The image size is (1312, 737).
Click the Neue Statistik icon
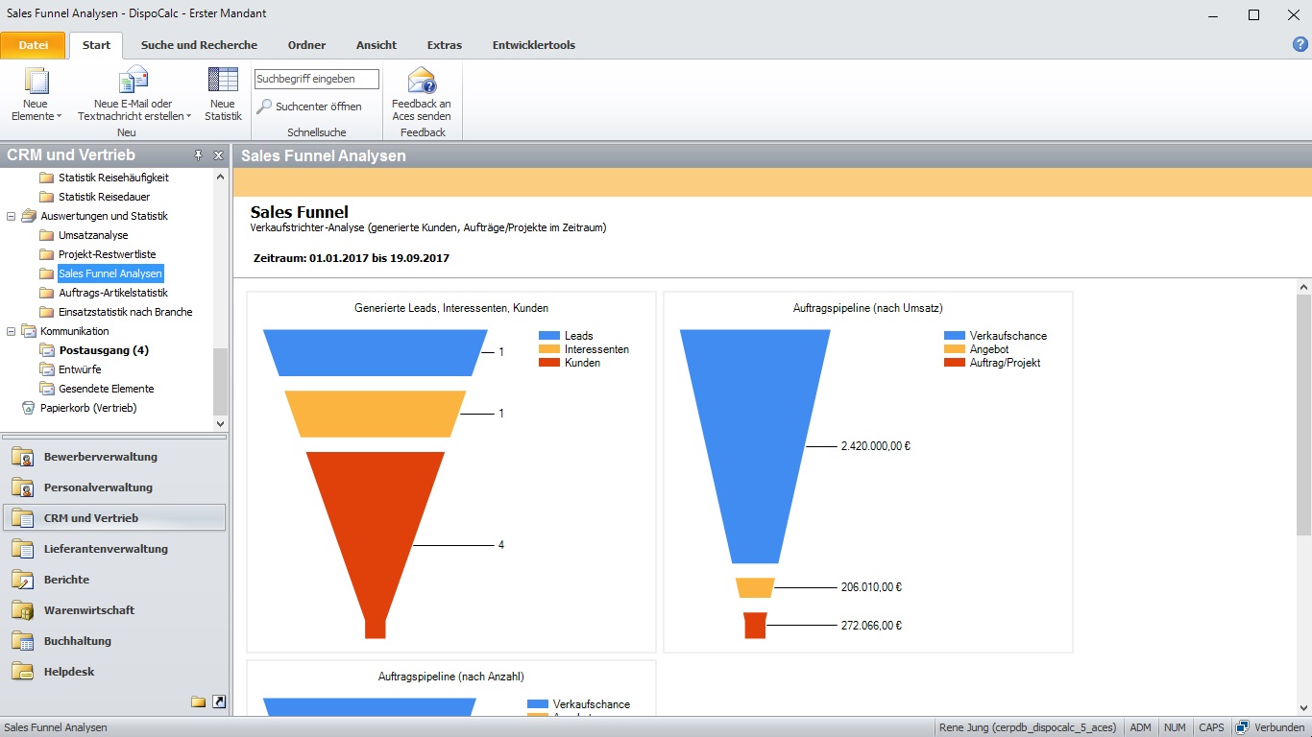pos(223,81)
